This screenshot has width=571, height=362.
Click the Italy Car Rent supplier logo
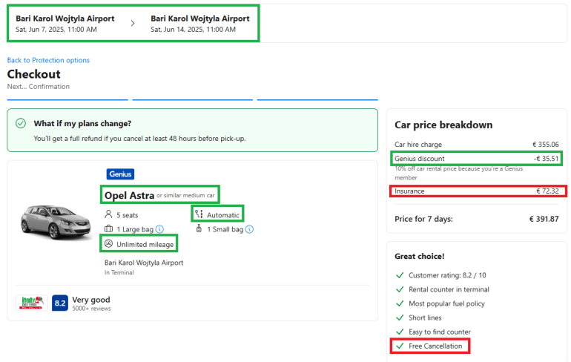(31, 303)
